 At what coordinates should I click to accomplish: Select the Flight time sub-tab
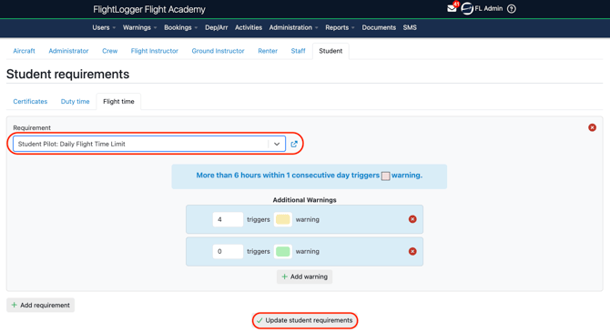[118, 102]
